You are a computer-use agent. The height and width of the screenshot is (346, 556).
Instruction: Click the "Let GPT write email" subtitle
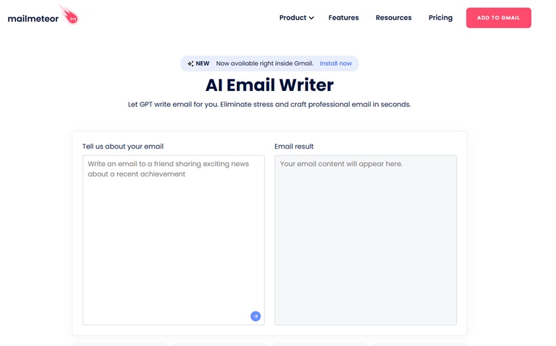[x=270, y=105]
